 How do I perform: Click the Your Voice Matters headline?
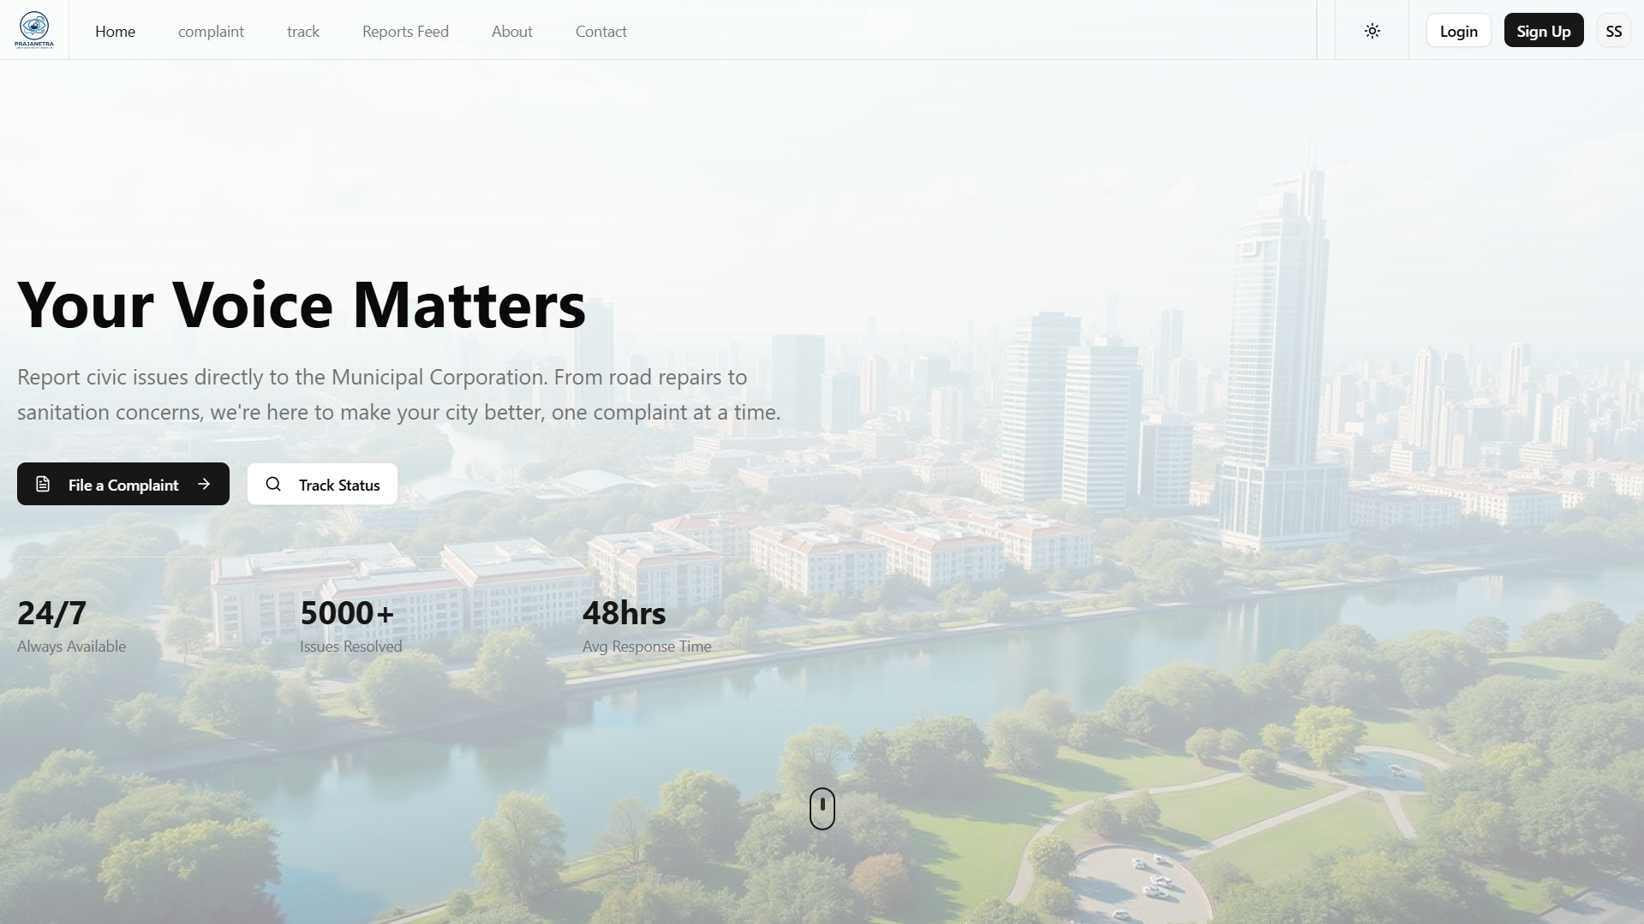coord(302,305)
